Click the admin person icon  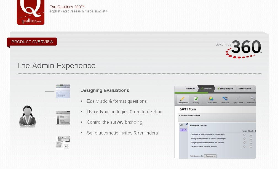(x=27, y=117)
